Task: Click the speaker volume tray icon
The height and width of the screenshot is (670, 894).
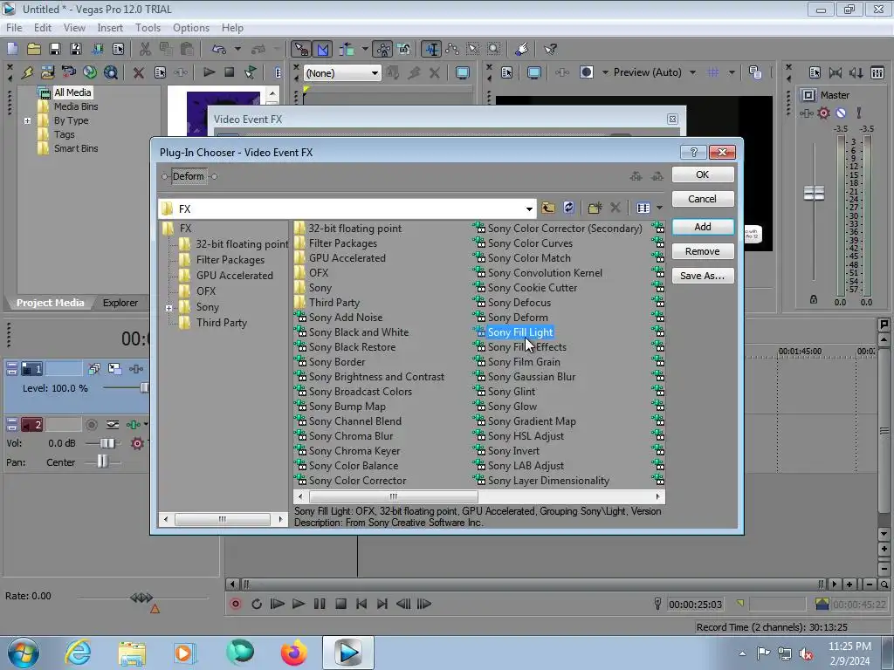Action: [806, 653]
